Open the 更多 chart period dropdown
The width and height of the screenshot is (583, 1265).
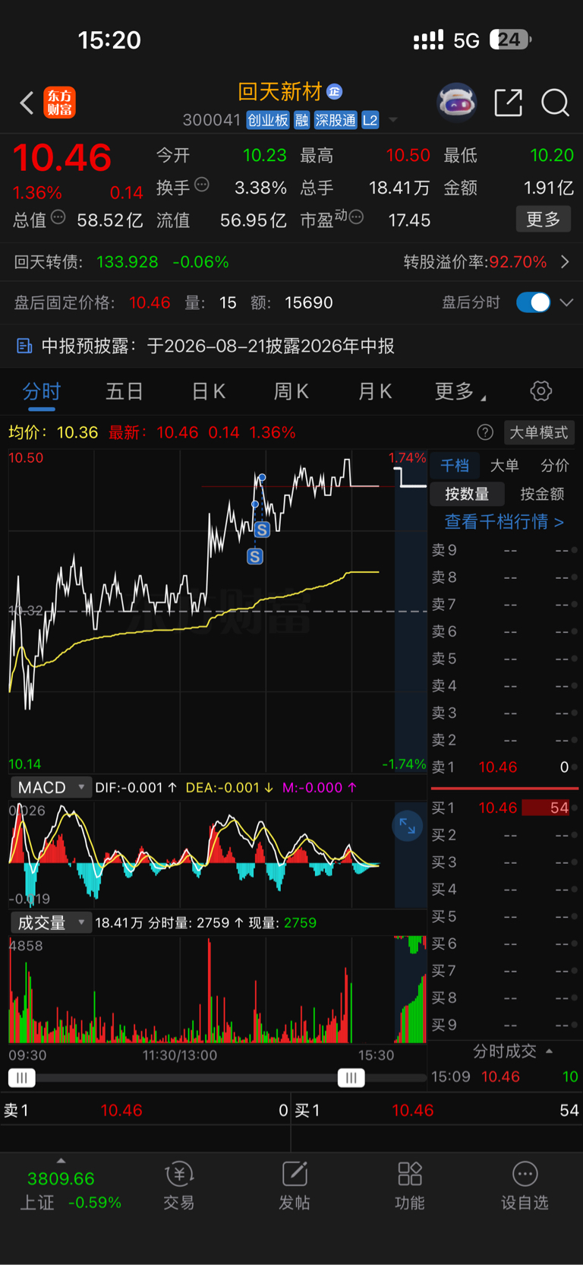(x=461, y=391)
